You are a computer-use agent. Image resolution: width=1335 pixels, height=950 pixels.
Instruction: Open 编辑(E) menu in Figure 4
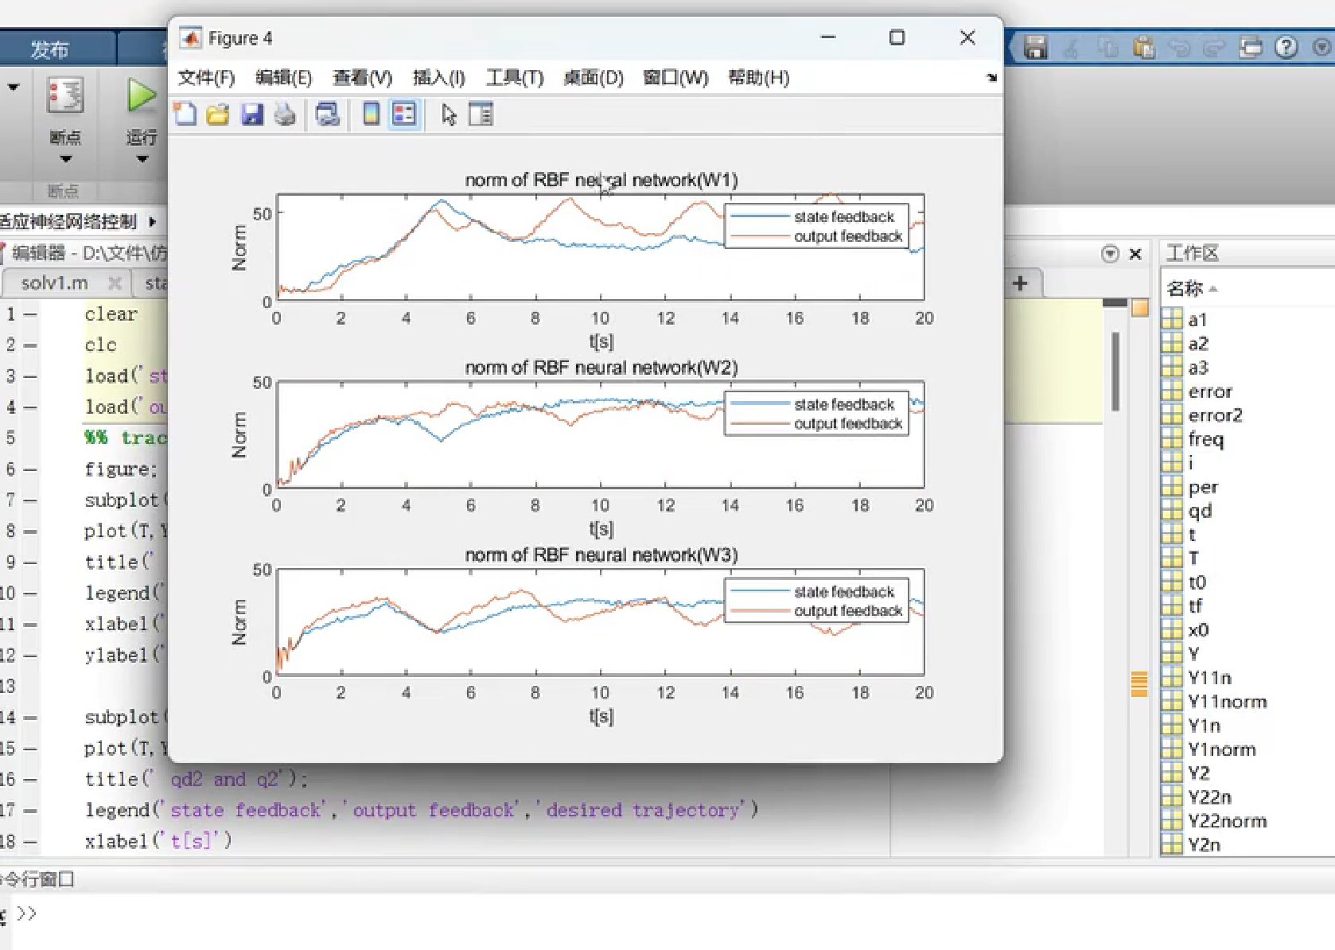(283, 77)
